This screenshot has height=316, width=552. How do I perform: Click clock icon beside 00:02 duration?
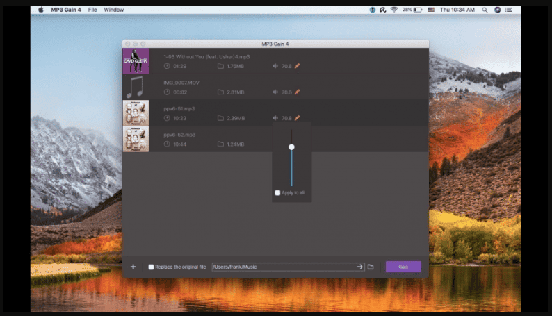click(x=167, y=92)
